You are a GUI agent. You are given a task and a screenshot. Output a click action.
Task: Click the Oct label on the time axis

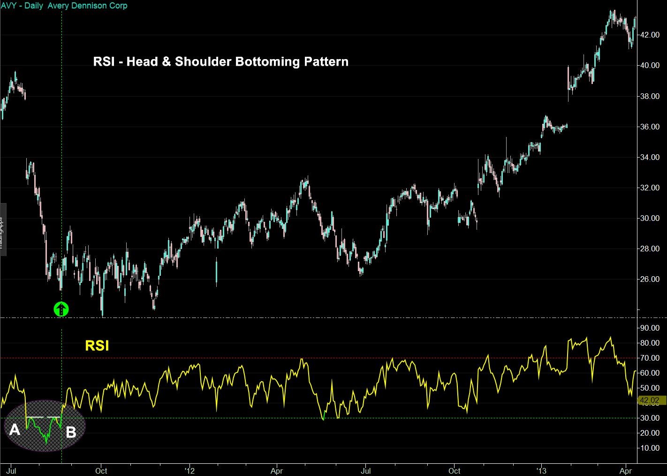pos(100,471)
